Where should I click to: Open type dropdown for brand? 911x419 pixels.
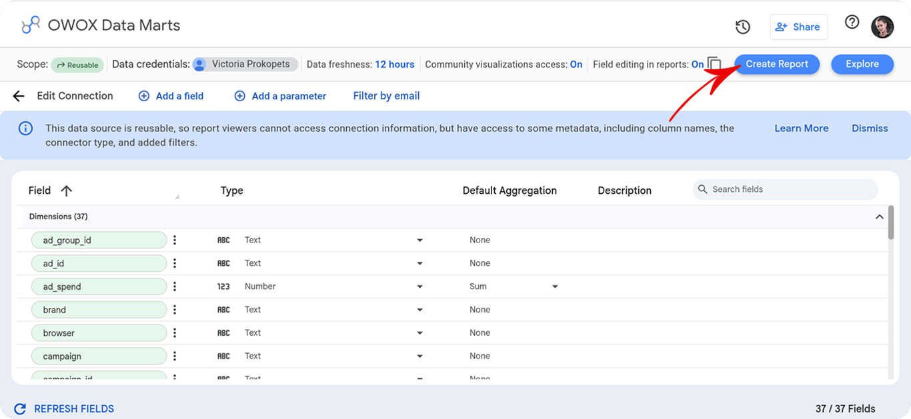(x=419, y=310)
